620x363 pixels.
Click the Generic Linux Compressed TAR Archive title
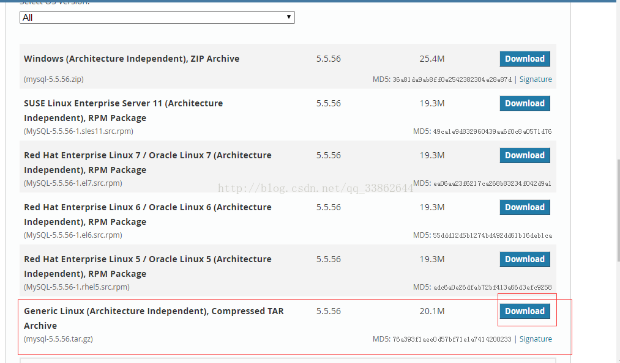coord(154,318)
